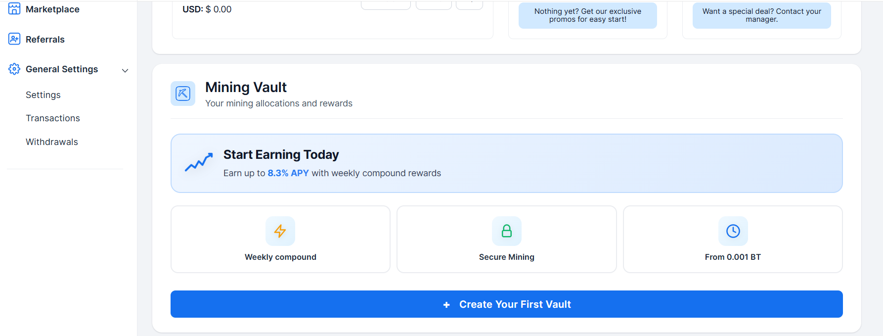Click the lightning bolt icon above Weekly compound
The image size is (883, 336).
(280, 231)
